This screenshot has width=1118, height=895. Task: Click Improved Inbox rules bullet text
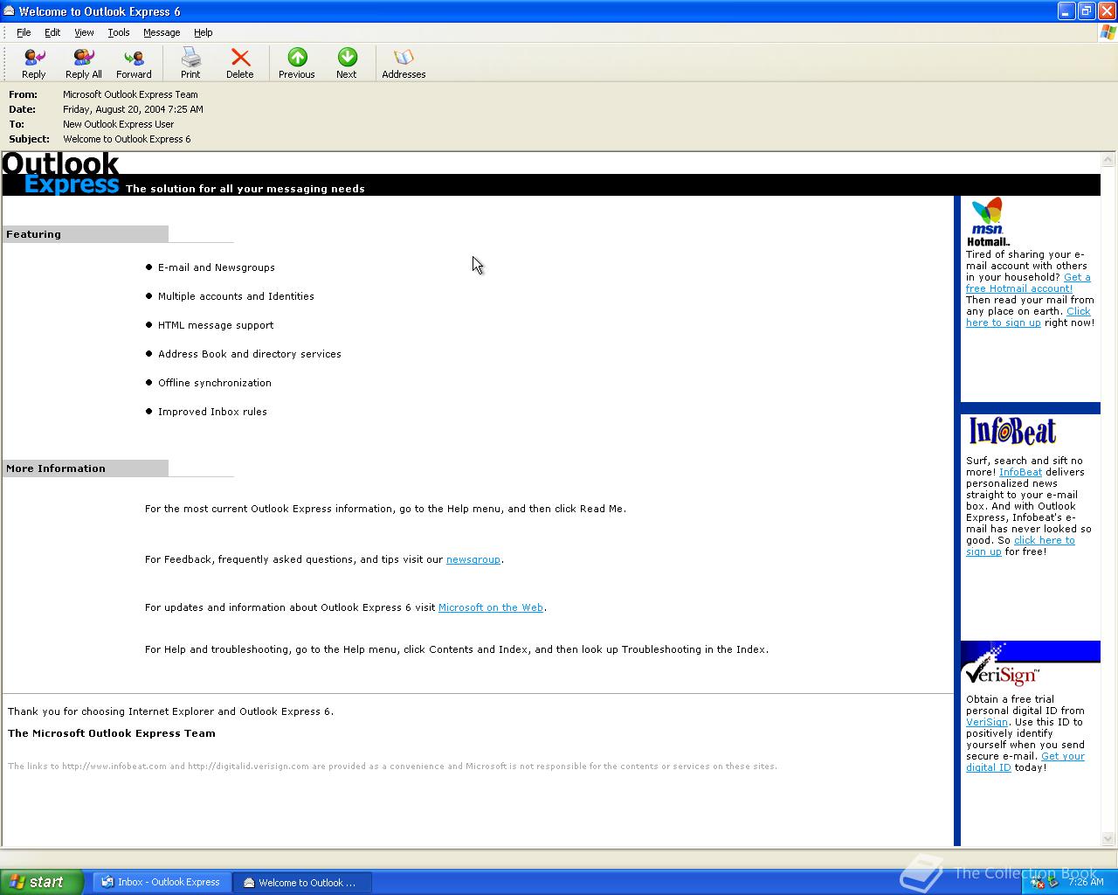pos(212,412)
